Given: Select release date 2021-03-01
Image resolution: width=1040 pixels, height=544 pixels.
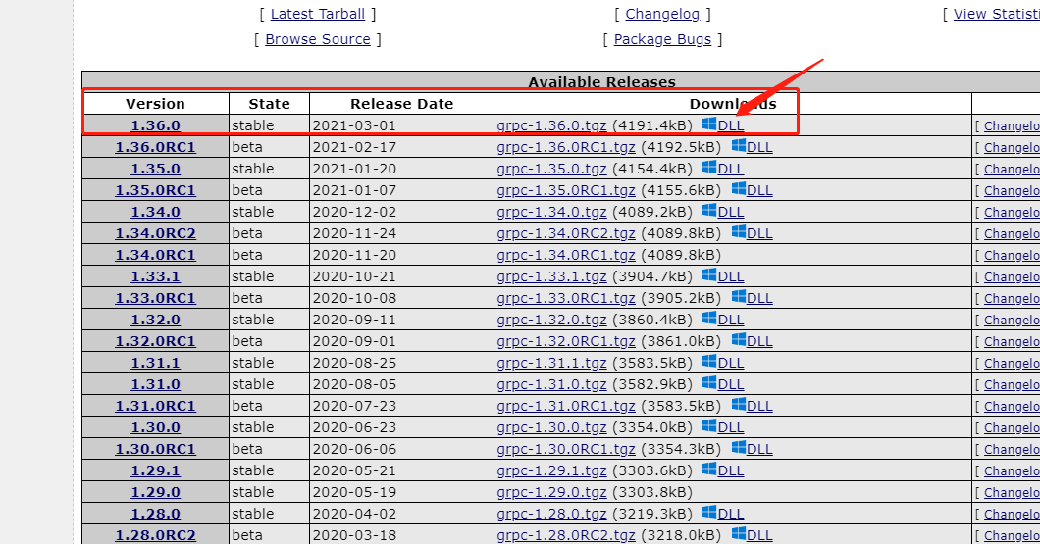Looking at the screenshot, I should tap(354, 125).
